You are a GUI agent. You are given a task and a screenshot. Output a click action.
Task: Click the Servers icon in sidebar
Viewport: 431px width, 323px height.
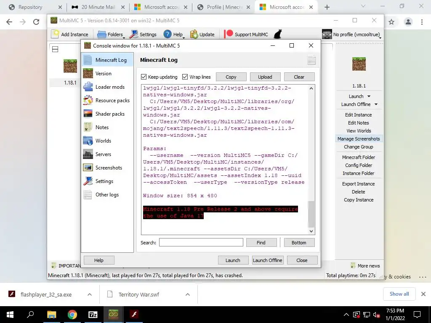coord(88,154)
